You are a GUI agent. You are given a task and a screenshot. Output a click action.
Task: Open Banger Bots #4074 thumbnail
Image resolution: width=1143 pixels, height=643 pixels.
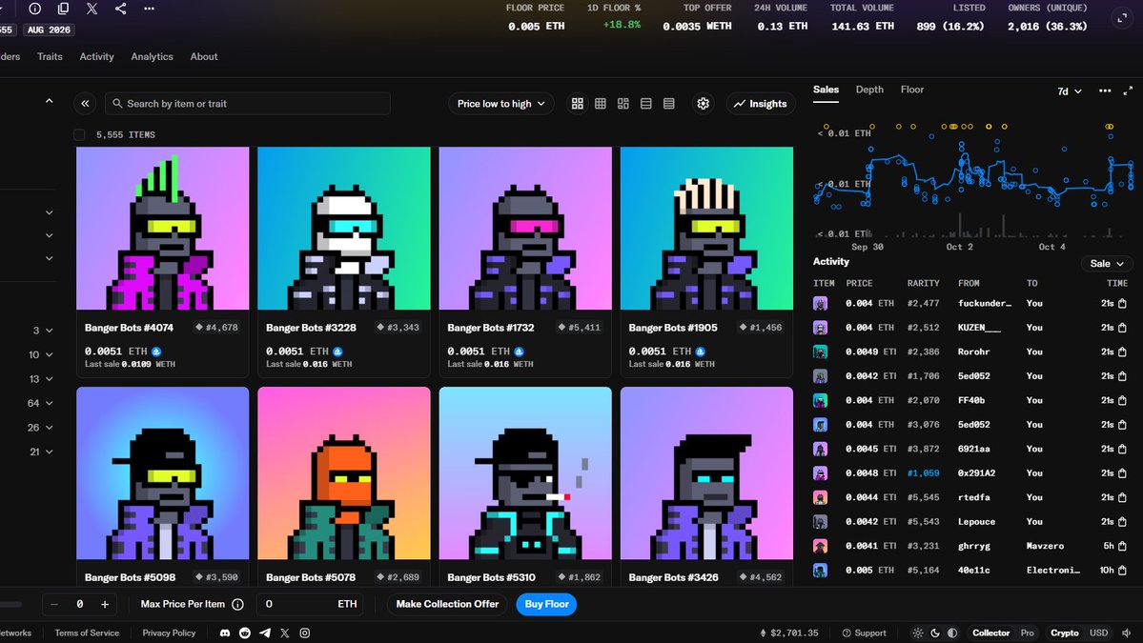163,229
